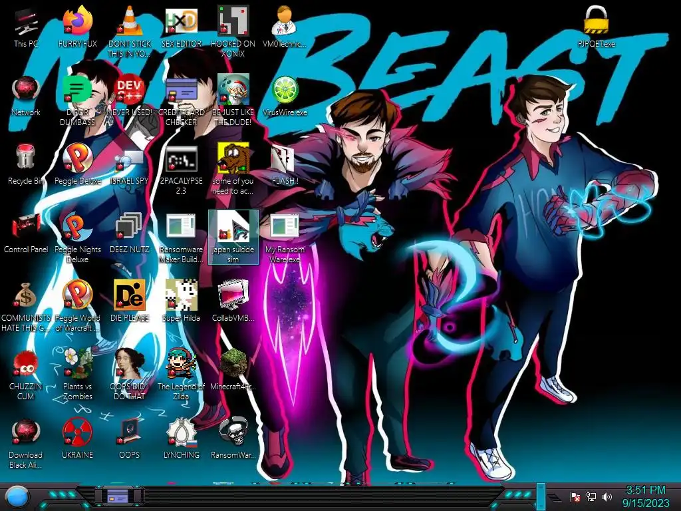This screenshot has width=681, height=511.
Task: Open the volume speaker tray icon
Action: (607, 496)
